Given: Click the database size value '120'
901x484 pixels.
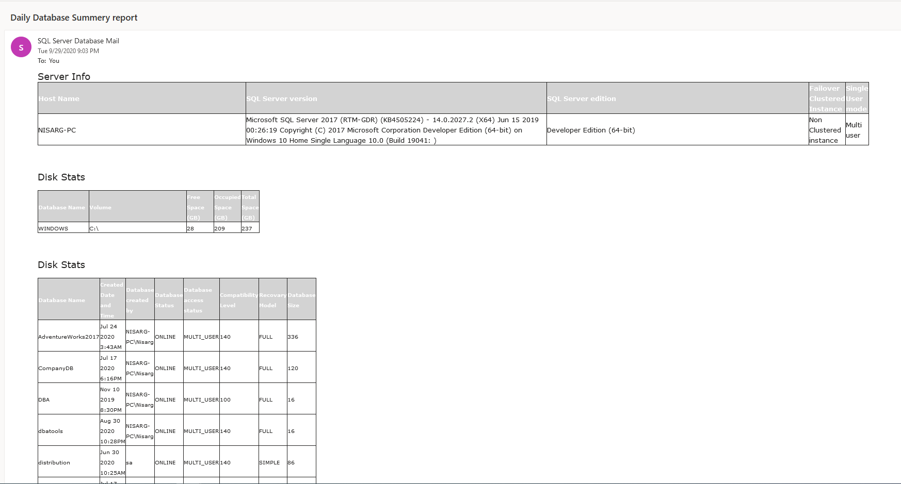Looking at the screenshot, I should [x=301, y=368].
